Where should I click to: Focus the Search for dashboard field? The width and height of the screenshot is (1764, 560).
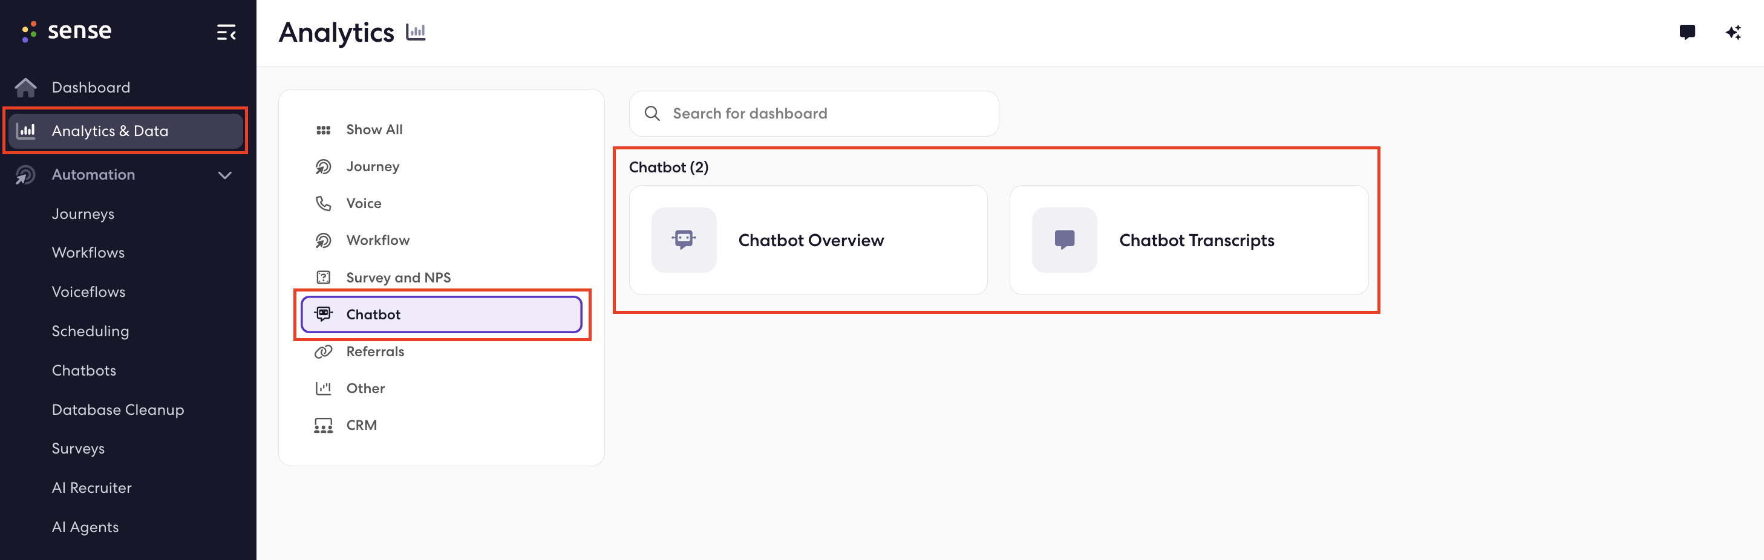tap(814, 114)
